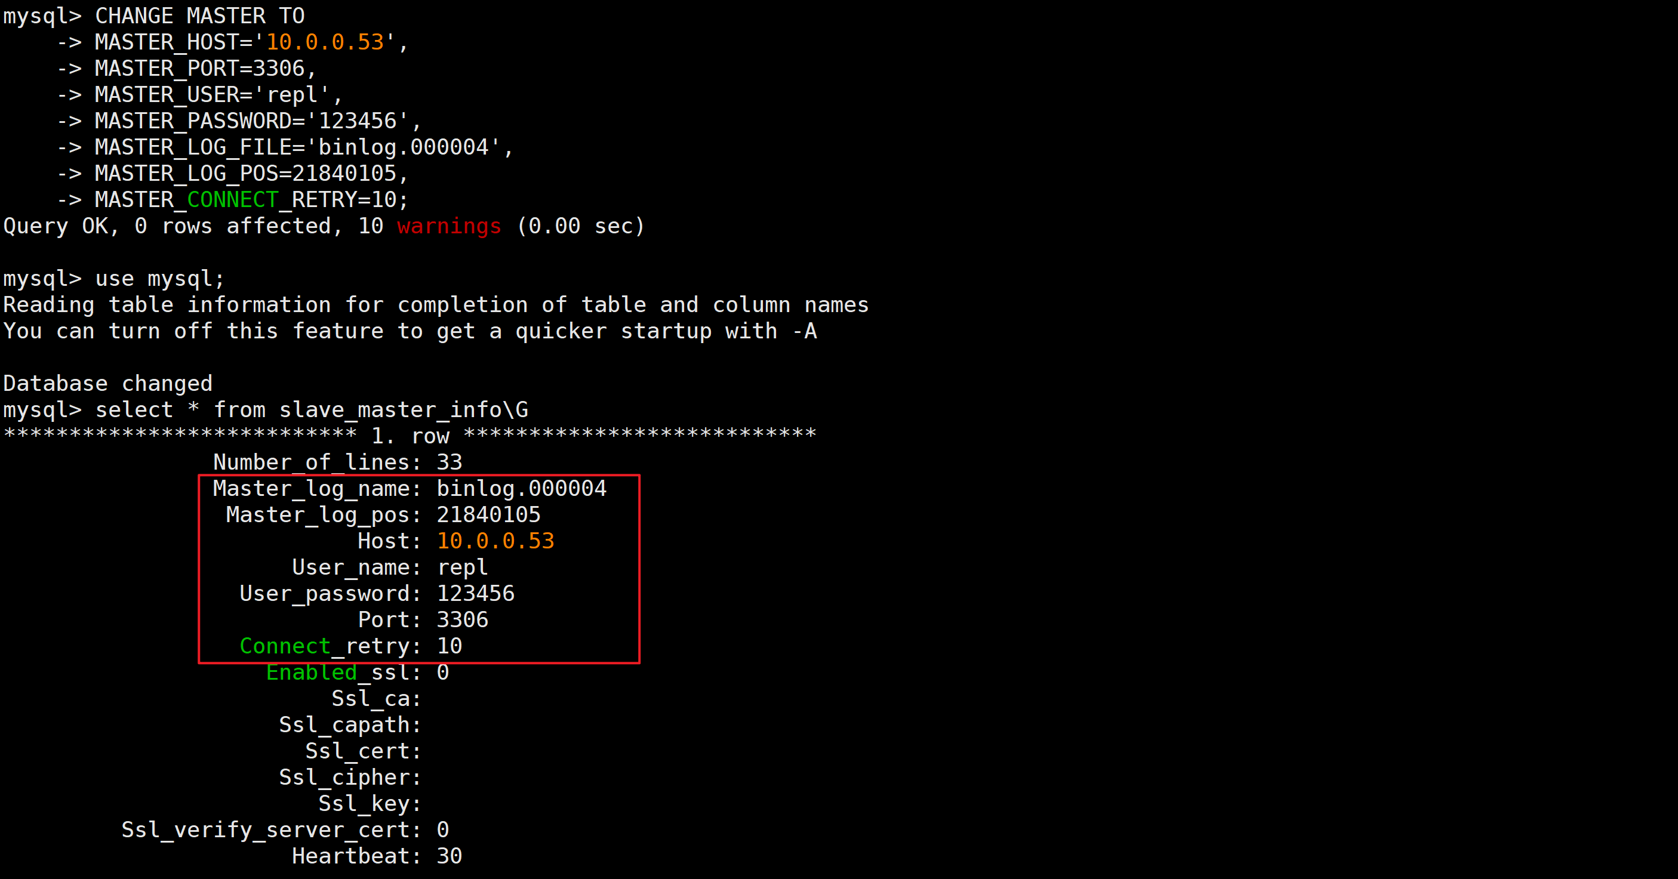
Task: Click the User_password value 123456
Action: pos(476,594)
